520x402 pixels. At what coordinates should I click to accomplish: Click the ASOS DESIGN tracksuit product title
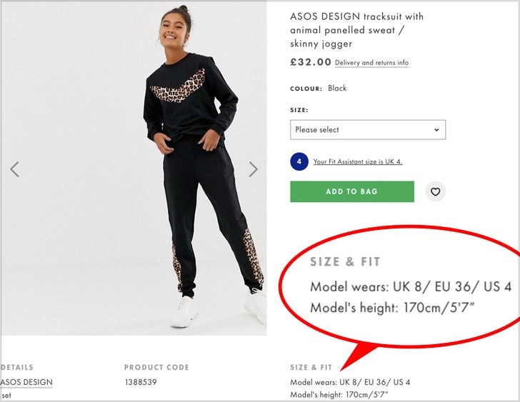click(x=356, y=30)
